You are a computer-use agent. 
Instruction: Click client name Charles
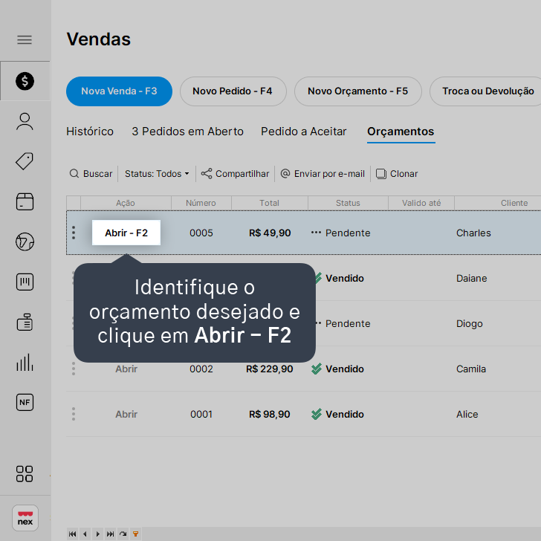click(x=473, y=233)
